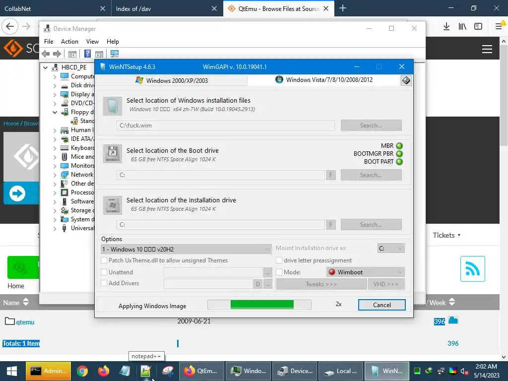508x381 pixels.
Task: Click Search button for Boot drive
Action: point(371,175)
